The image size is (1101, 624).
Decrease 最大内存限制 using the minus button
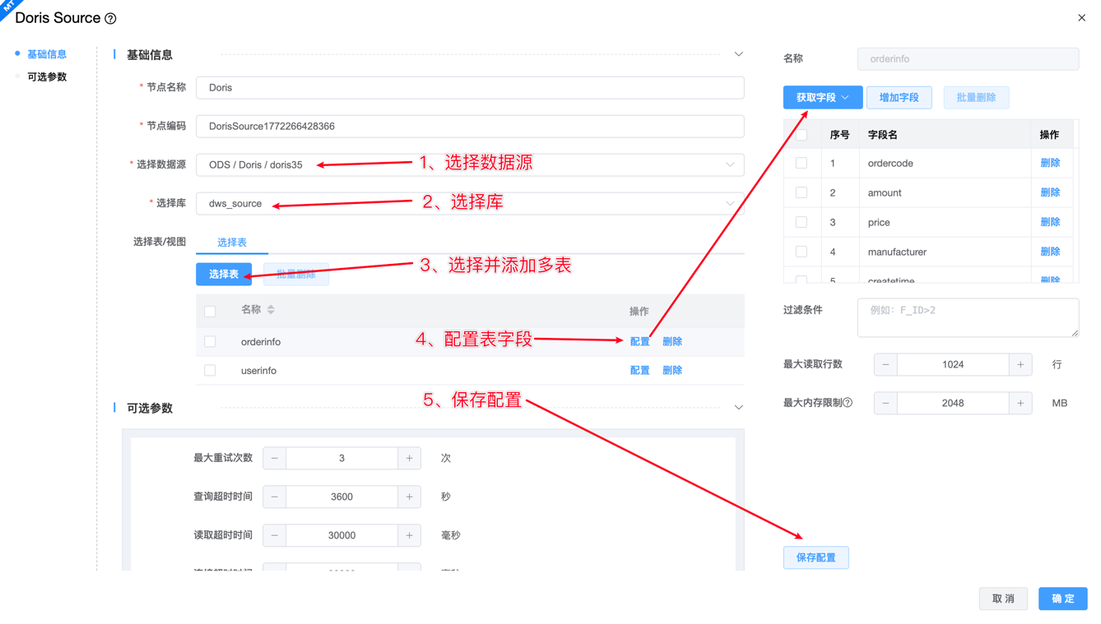[885, 403]
